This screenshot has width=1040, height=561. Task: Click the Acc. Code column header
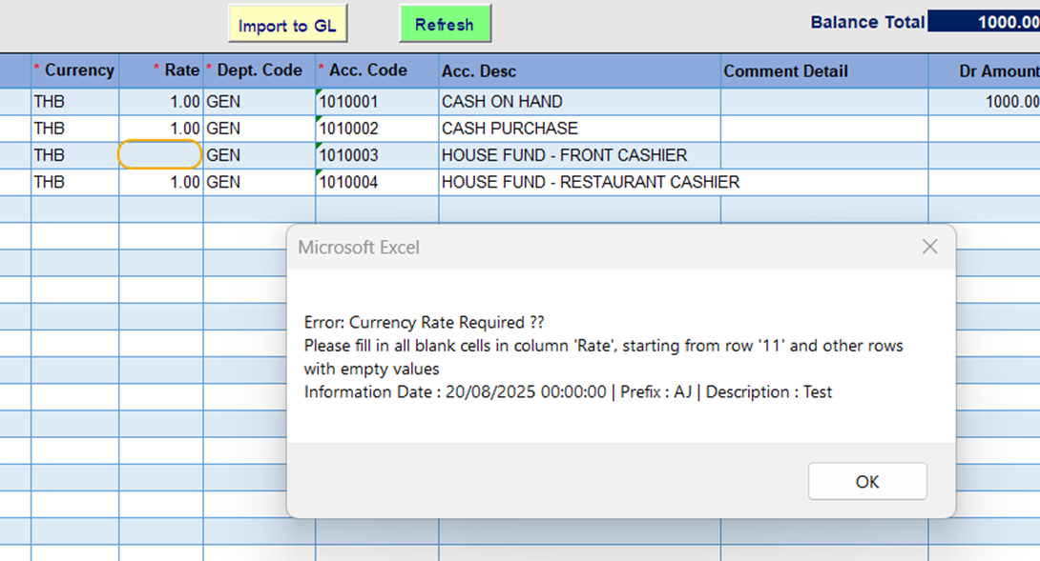coord(376,70)
